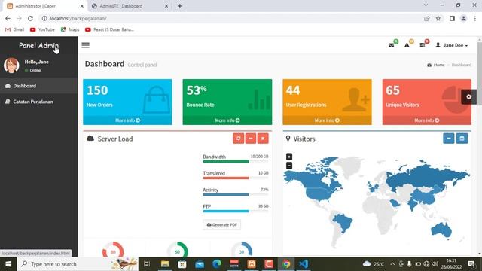The width and height of the screenshot is (482, 271).
Task: Click the green knob chart showing 50
Action: (x=178, y=250)
